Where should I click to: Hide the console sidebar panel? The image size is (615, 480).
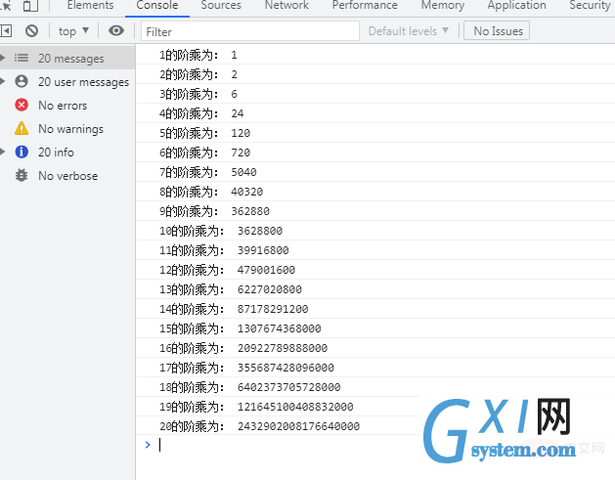6,30
